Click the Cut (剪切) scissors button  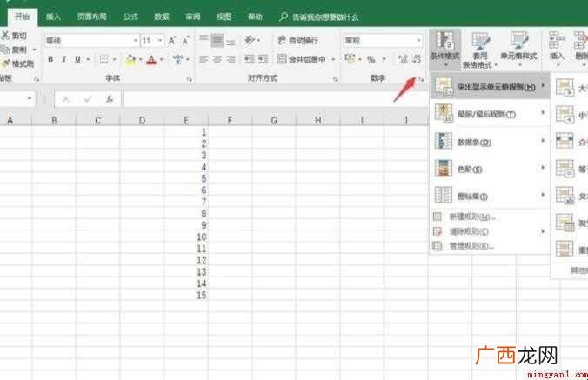[14, 36]
